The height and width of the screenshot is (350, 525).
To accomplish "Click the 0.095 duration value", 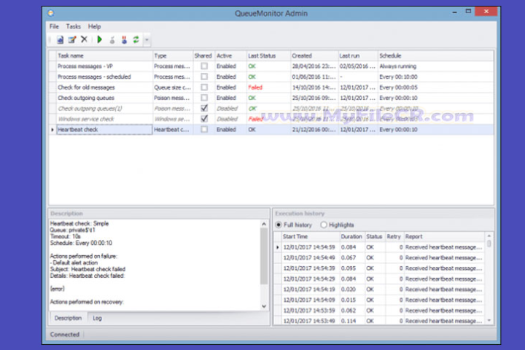I will pos(349,268).
